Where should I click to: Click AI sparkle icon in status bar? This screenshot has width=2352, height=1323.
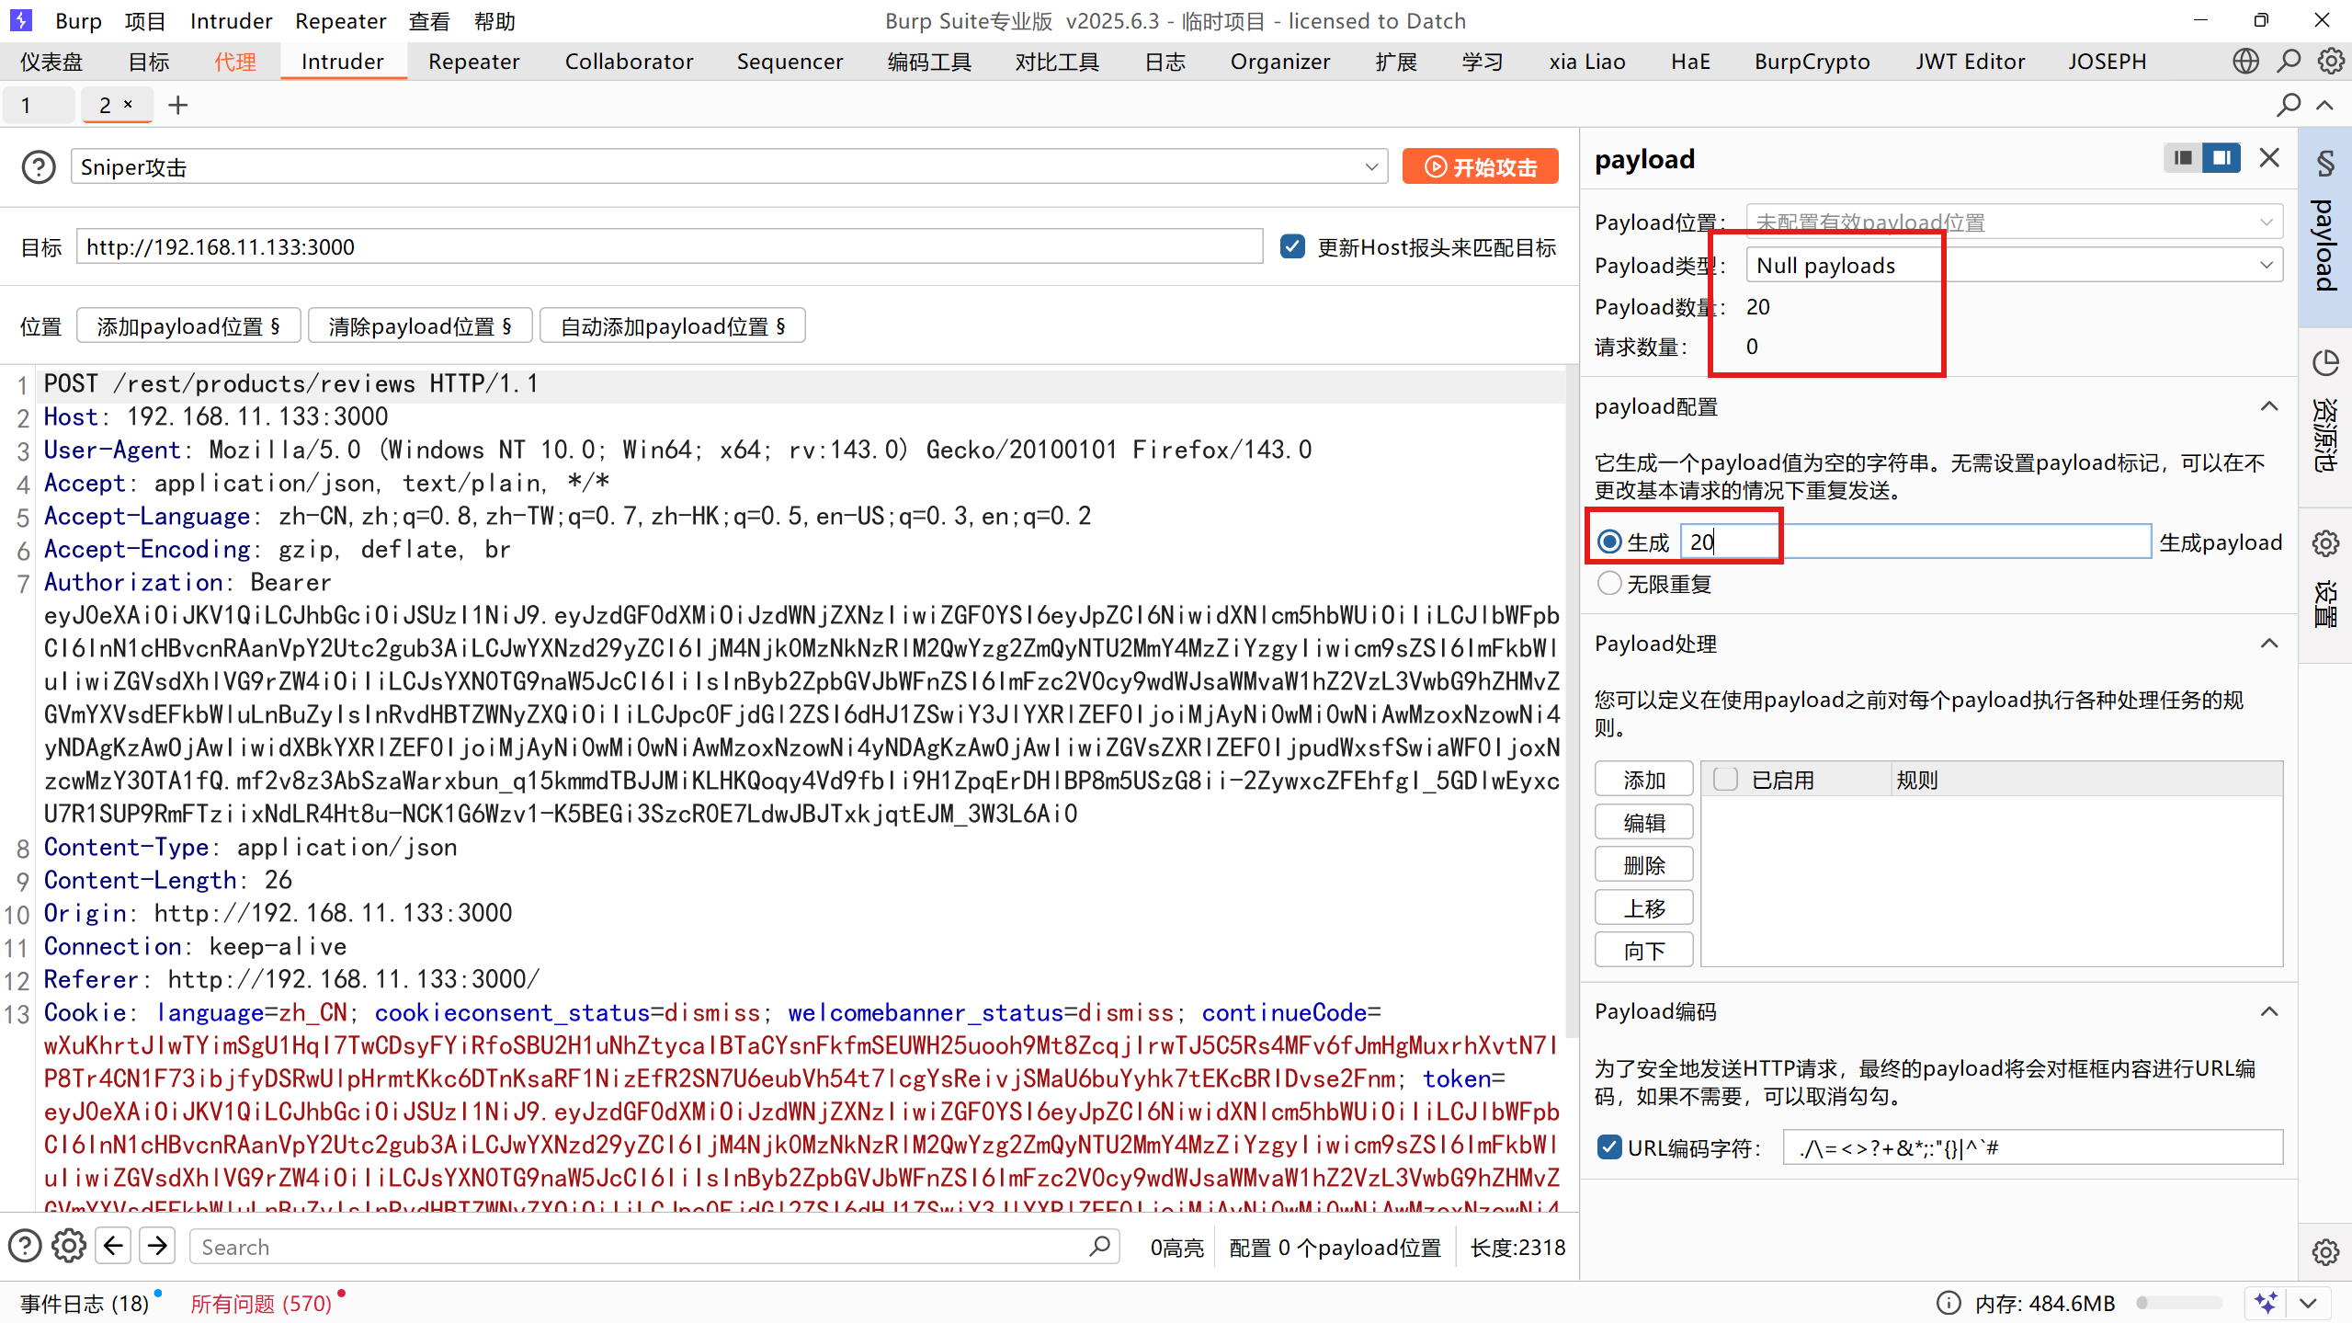pyautogui.click(x=2266, y=1303)
